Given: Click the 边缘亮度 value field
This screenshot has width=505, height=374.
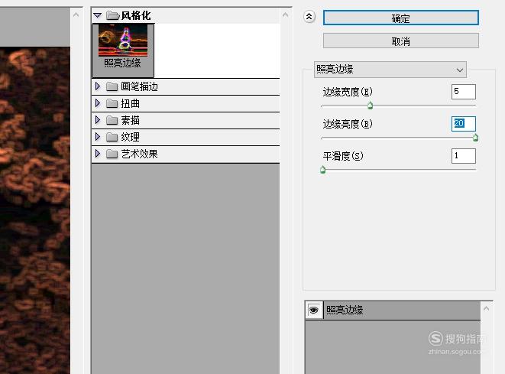Looking at the screenshot, I should 464,124.
